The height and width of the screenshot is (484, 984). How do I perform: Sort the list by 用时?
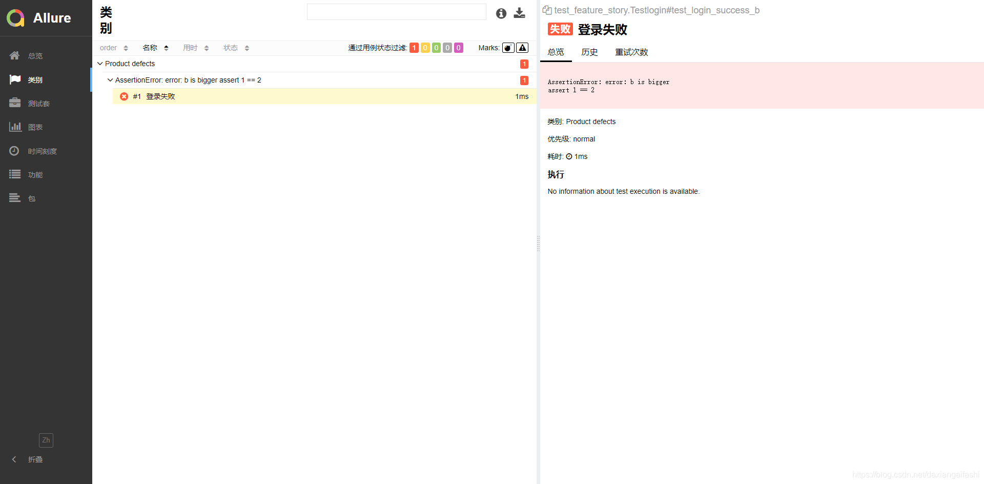pyautogui.click(x=196, y=48)
